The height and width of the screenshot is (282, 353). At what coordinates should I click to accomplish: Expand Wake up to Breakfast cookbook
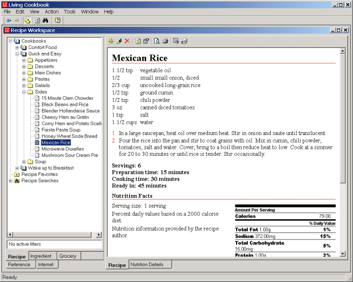click(x=17, y=168)
